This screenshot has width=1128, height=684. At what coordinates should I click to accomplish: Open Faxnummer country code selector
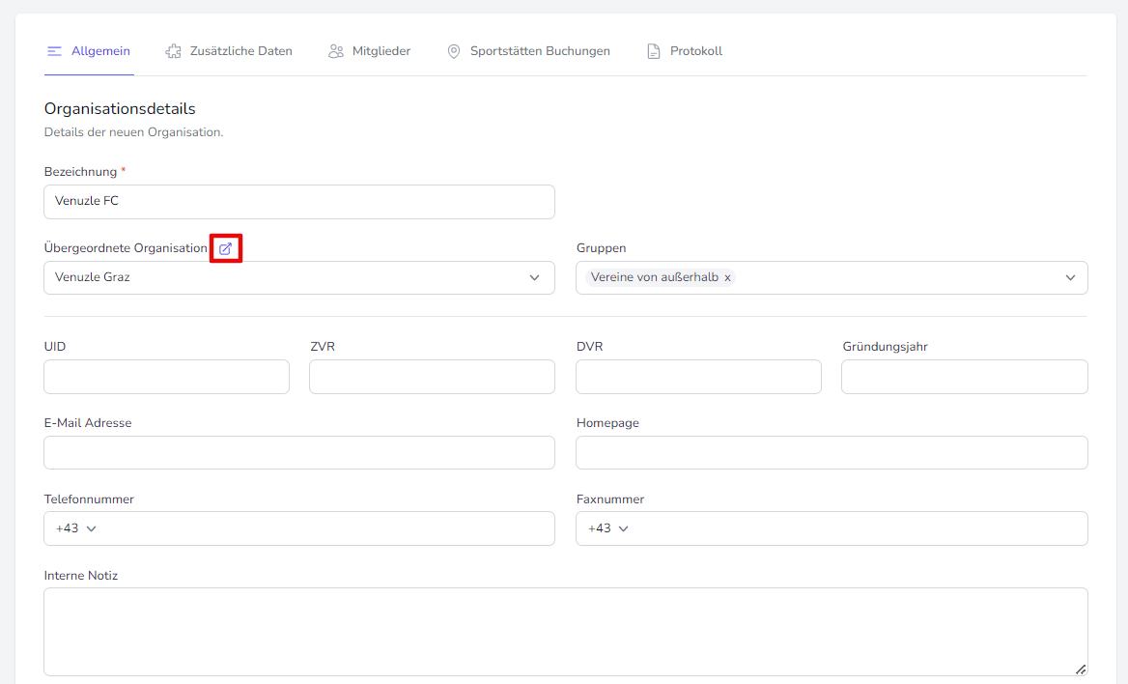pyautogui.click(x=609, y=528)
